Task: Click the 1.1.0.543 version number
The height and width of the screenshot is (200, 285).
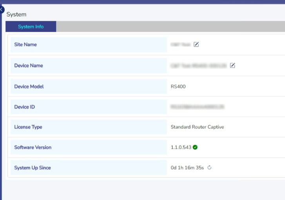Action: click(x=181, y=148)
